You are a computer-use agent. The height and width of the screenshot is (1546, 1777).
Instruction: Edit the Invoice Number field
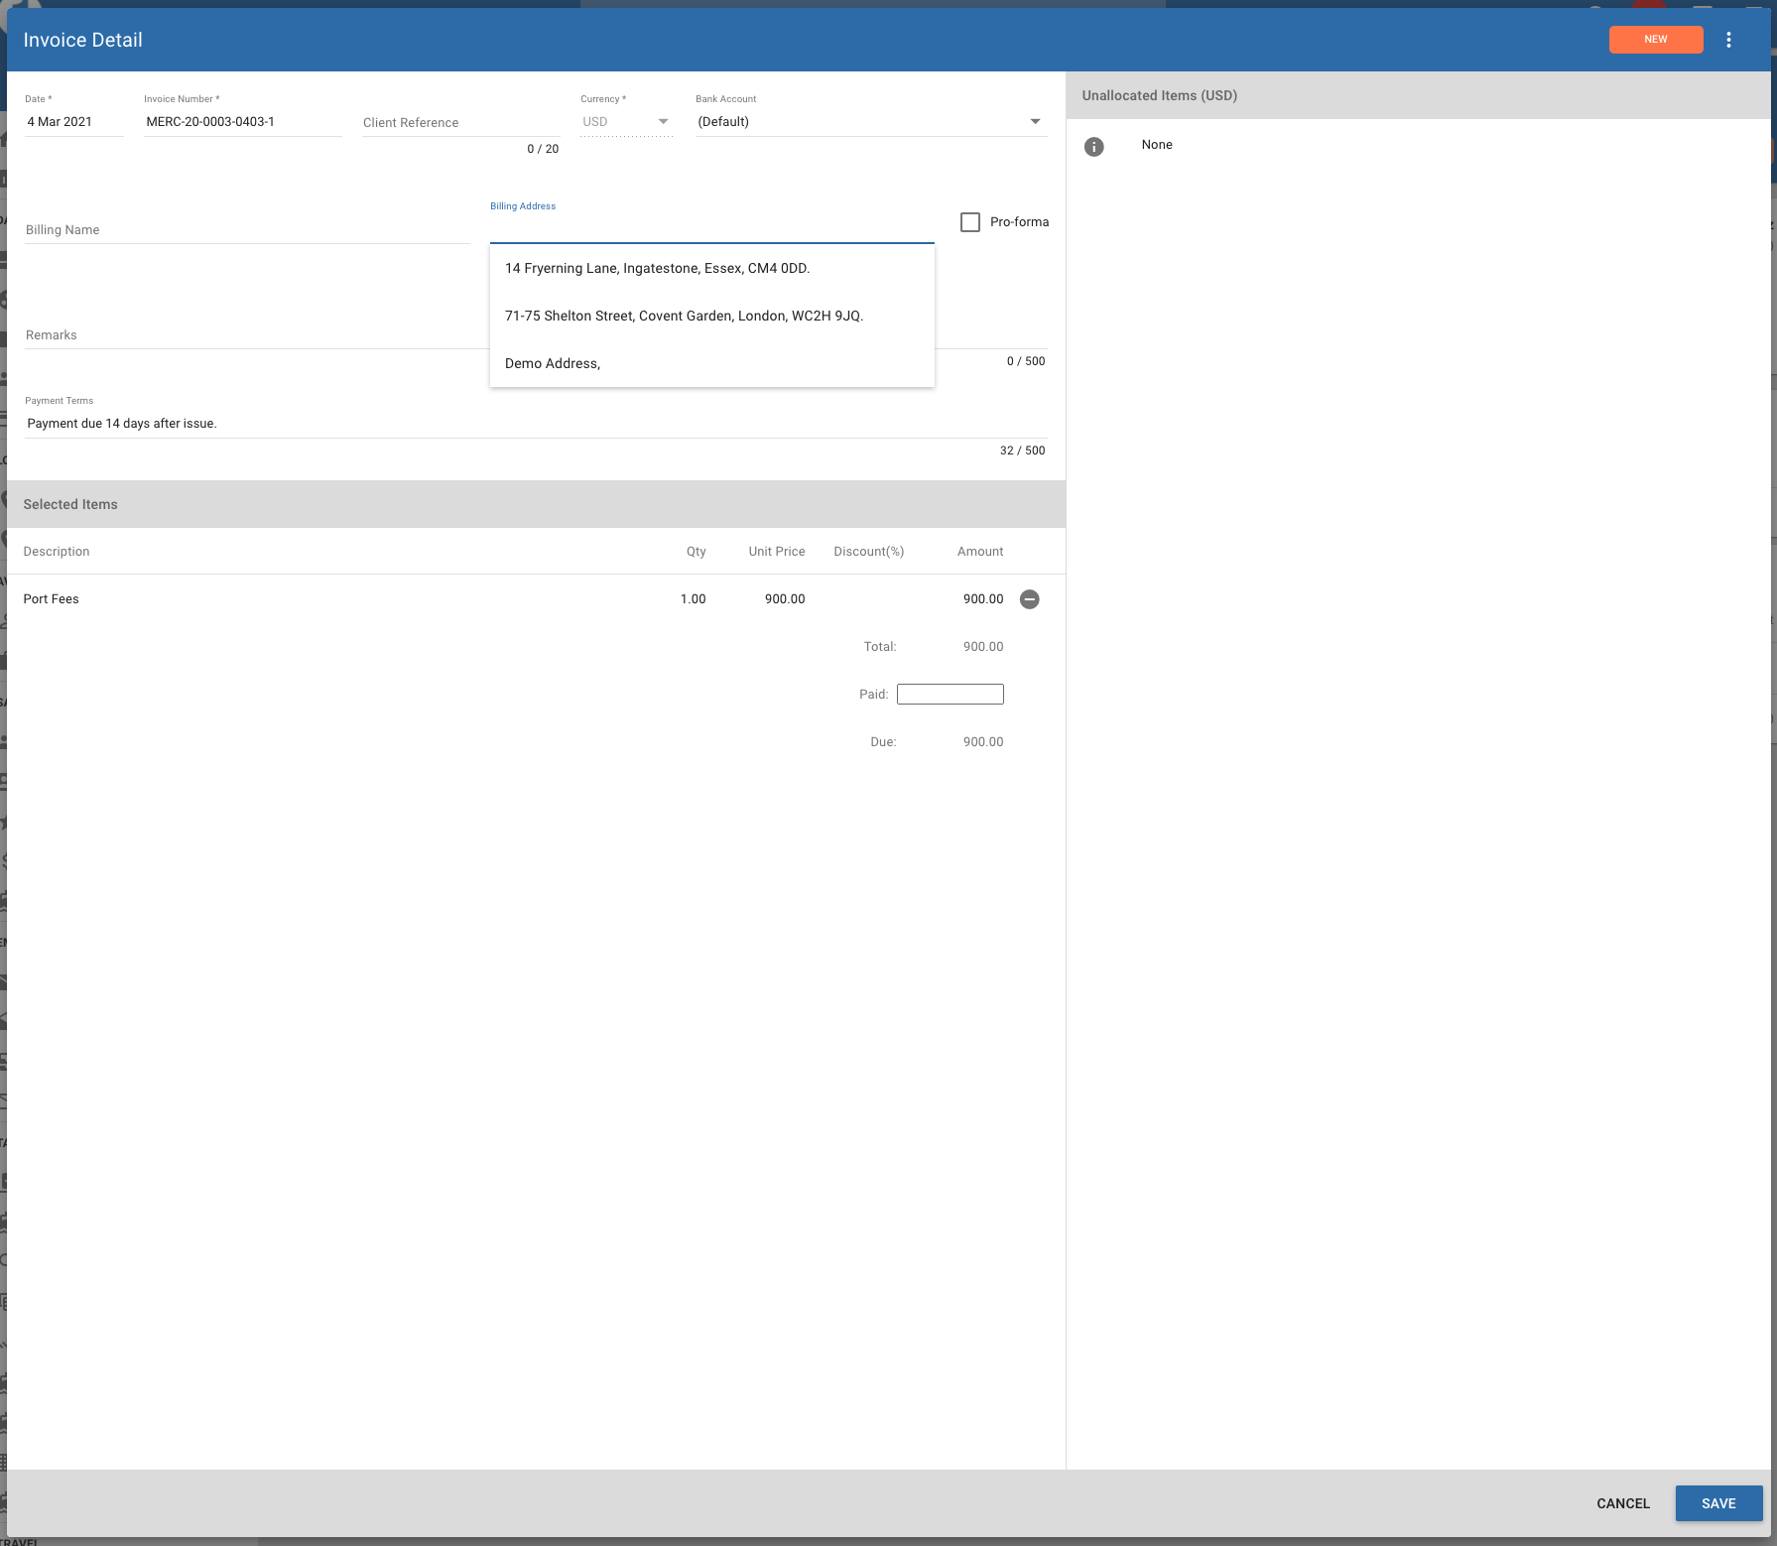242,122
